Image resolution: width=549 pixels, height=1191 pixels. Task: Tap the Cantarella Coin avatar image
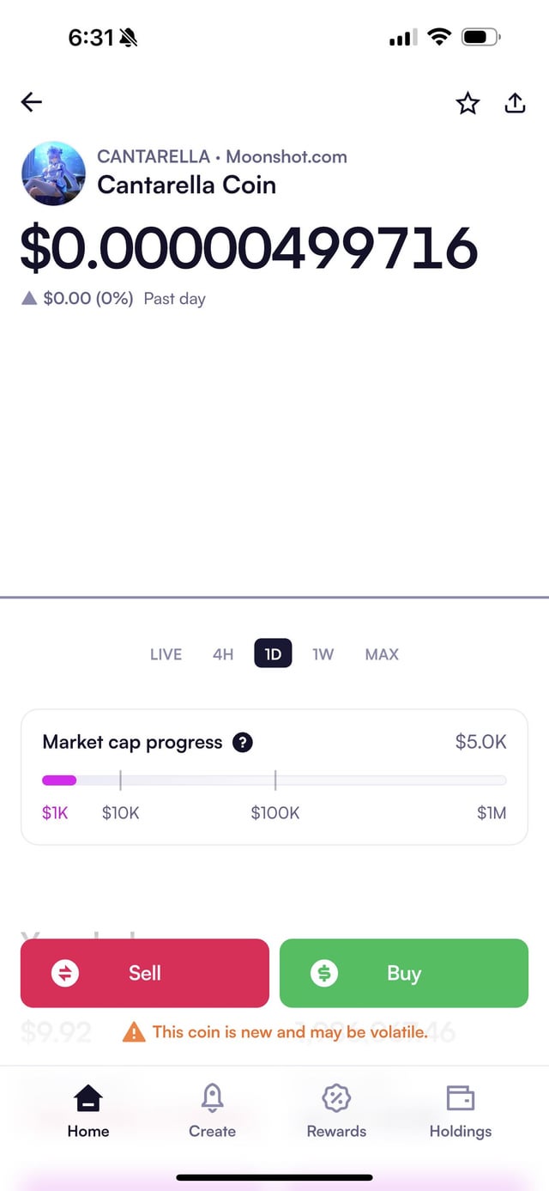53,173
